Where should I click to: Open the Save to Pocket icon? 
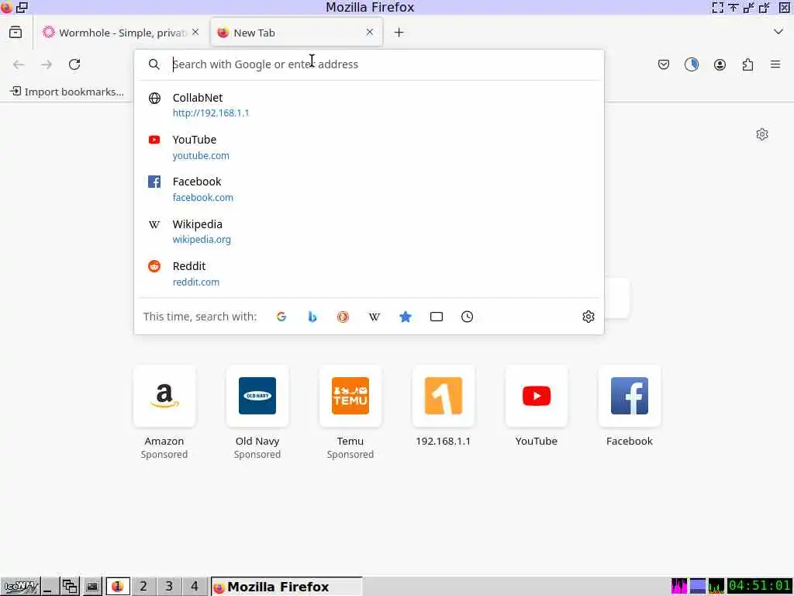664,64
